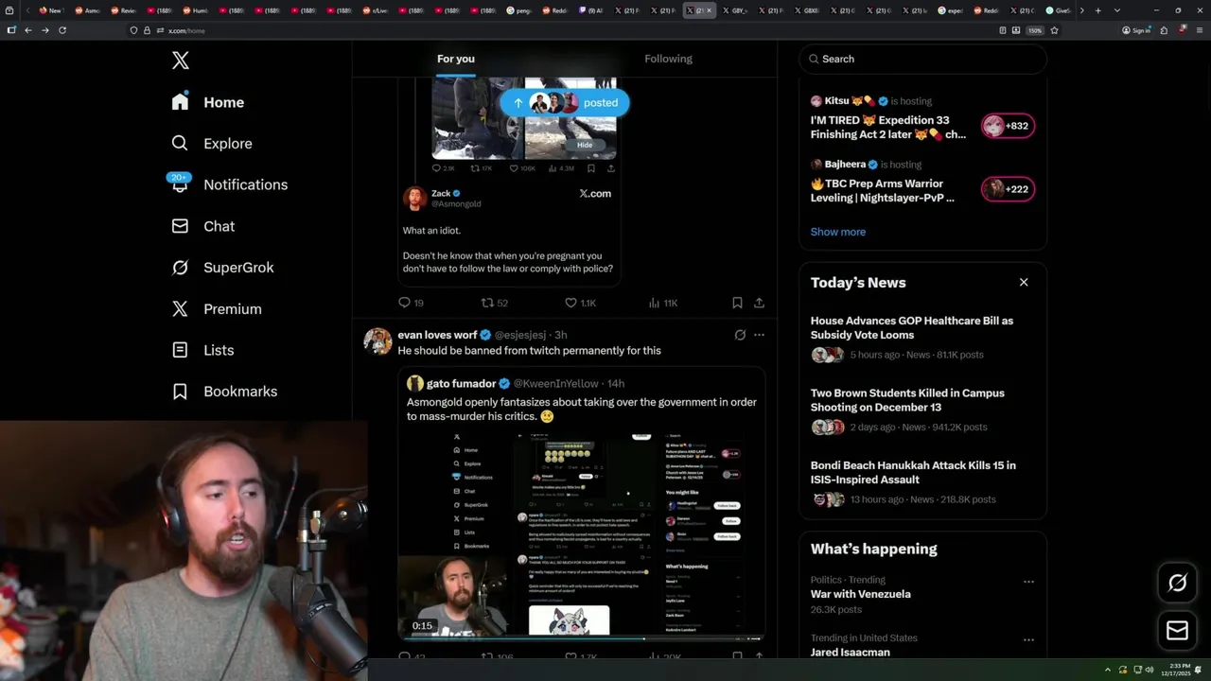This screenshot has width=1211, height=681.
Task: Open gato fumador quoted post author
Action: [x=461, y=383]
